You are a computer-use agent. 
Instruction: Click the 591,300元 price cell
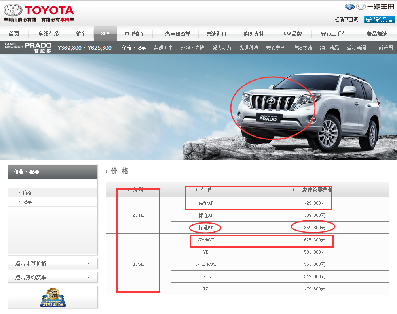click(x=315, y=252)
